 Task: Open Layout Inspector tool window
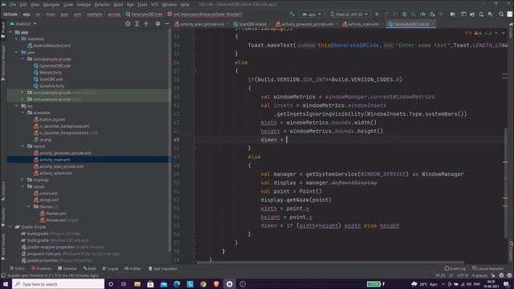[487, 268]
